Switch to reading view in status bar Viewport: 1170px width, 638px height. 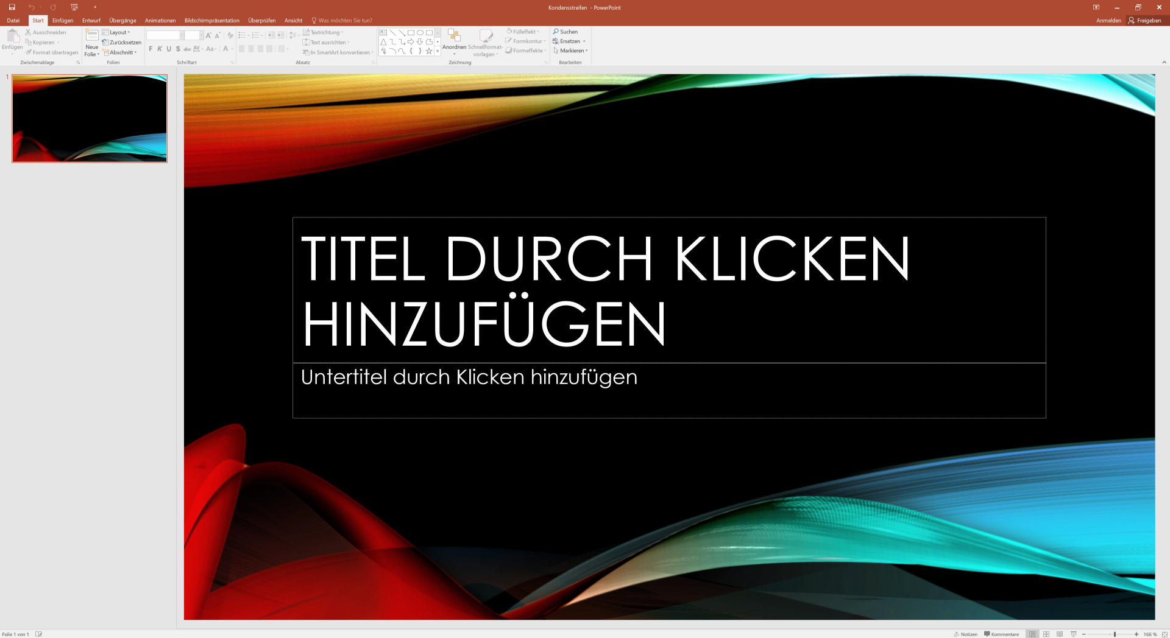coord(1060,634)
